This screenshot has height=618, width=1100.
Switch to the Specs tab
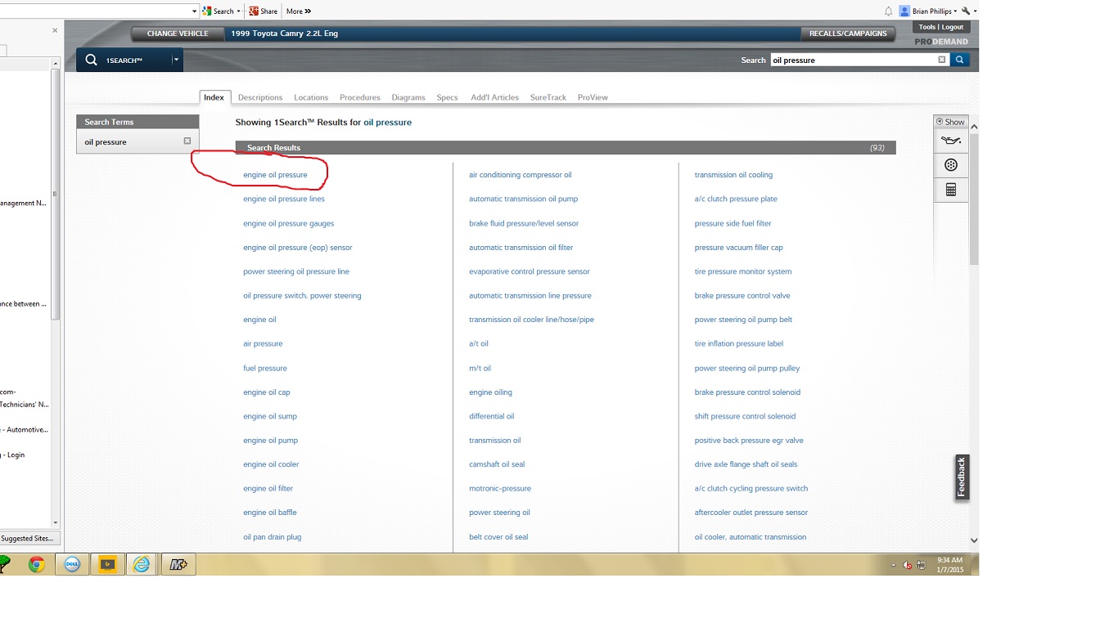pyautogui.click(x=447, y=97)
